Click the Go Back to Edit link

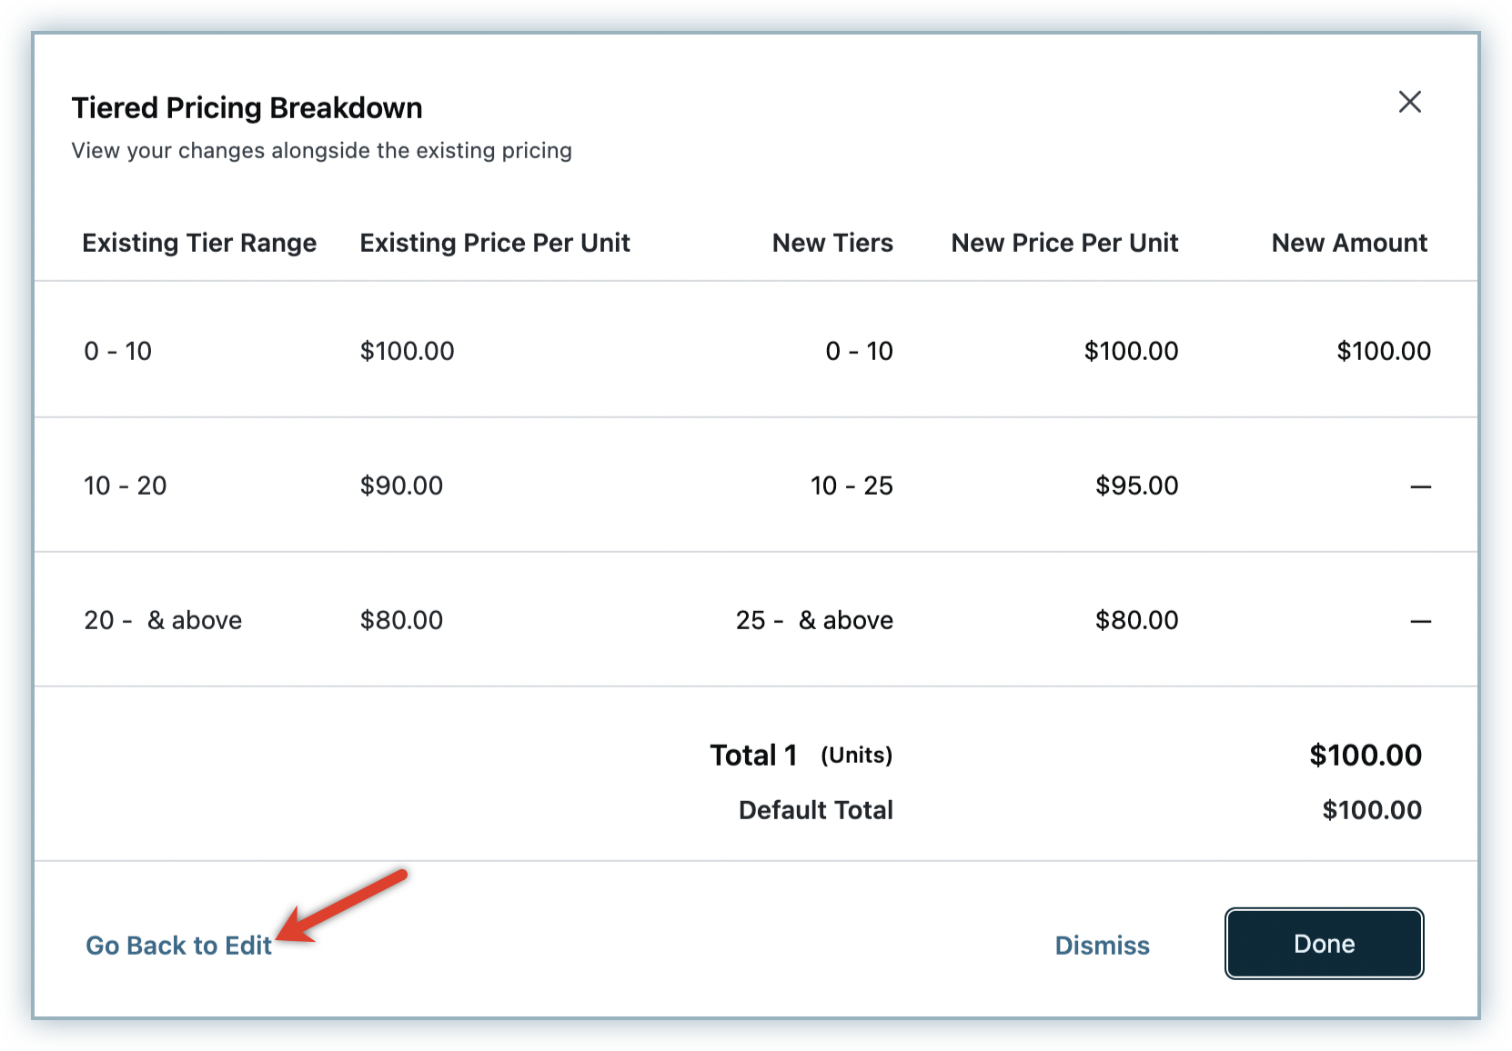click(178, 946)
